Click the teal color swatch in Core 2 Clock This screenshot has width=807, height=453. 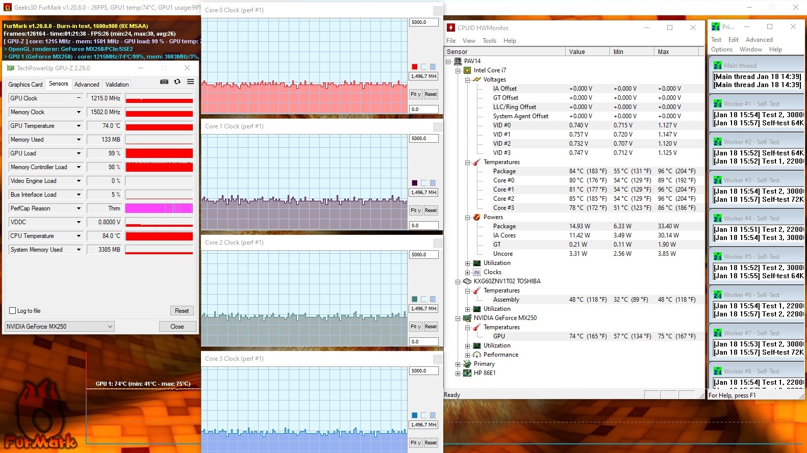pos(415,299)
